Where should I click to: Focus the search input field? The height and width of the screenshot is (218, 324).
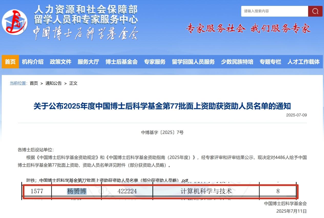coord(275,11)
